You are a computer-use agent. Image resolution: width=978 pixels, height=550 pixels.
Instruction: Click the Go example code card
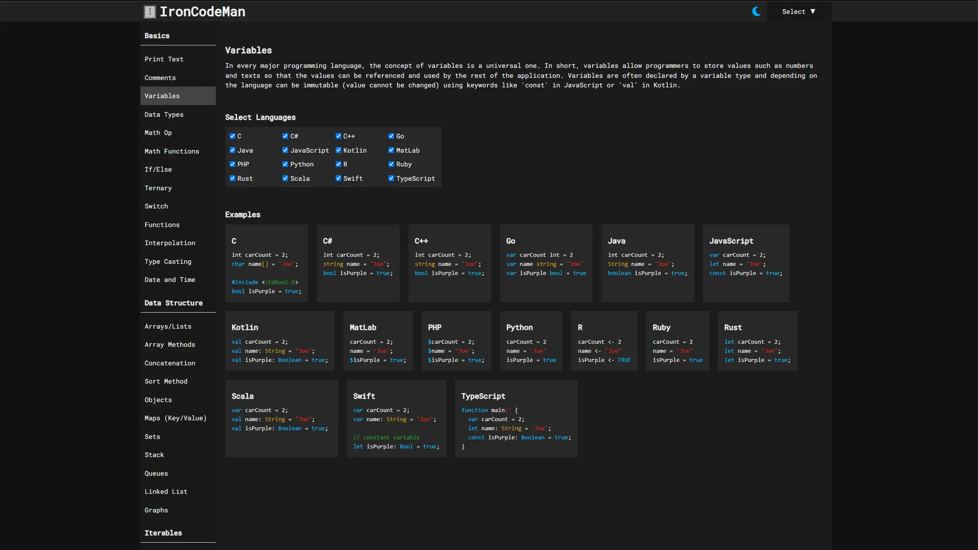tap(546, 263)
